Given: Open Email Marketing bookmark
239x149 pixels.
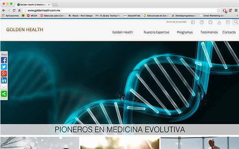Looking at the screenshot, I should (212, 16).
